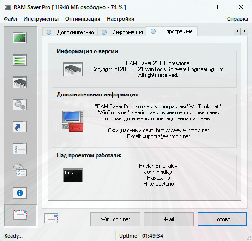Open the shortcut arrow sidebar icon
The width and height of the screenshot is (252, 241).
(x=20, y=127)
